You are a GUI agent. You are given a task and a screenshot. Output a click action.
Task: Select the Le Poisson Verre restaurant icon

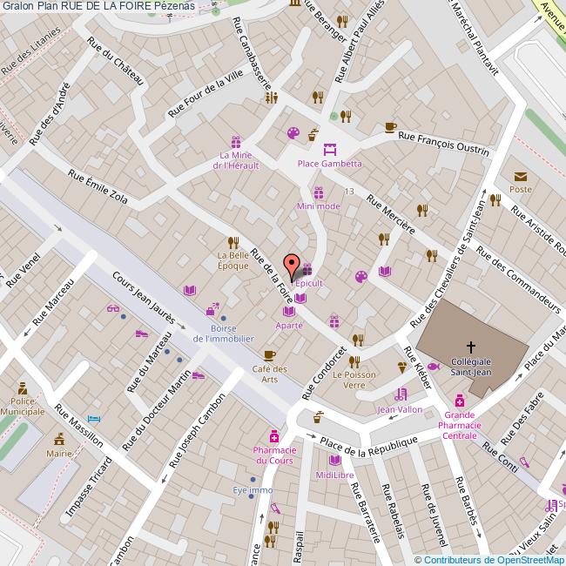click(357, 340)
